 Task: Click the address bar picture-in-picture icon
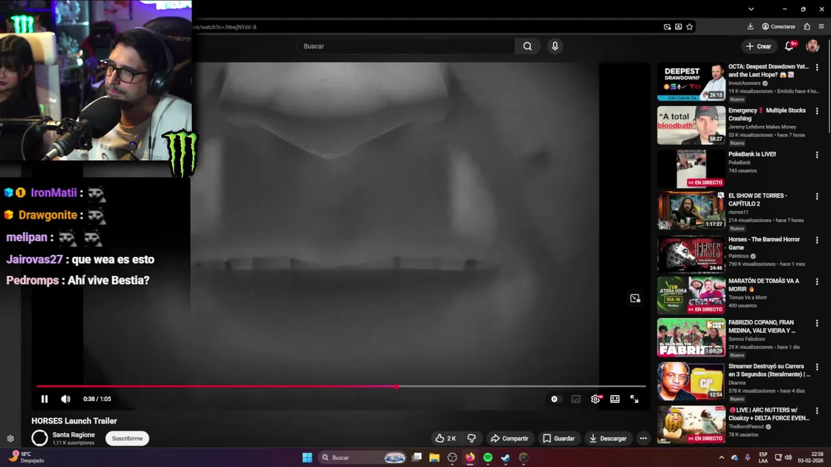667,27
